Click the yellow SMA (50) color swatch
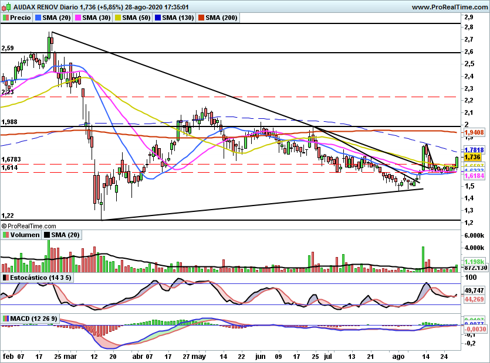The width and height of the screenshot is (490, 363). pyautogui.click(x=118, y=18)
